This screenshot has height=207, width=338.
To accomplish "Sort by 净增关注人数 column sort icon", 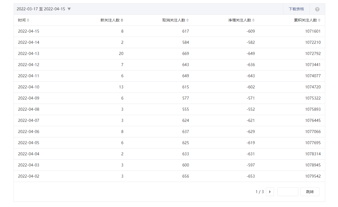I will point(253,20).
